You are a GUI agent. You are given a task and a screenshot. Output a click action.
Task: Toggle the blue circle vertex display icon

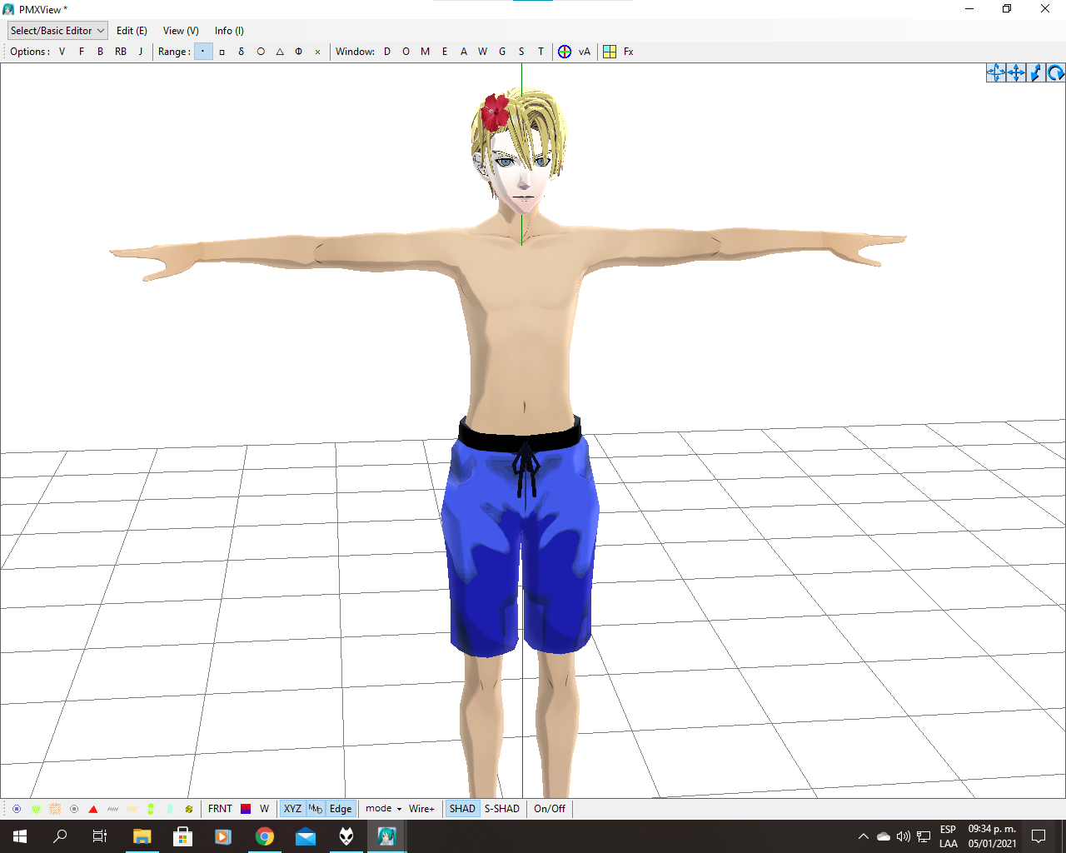click(17, 809)
